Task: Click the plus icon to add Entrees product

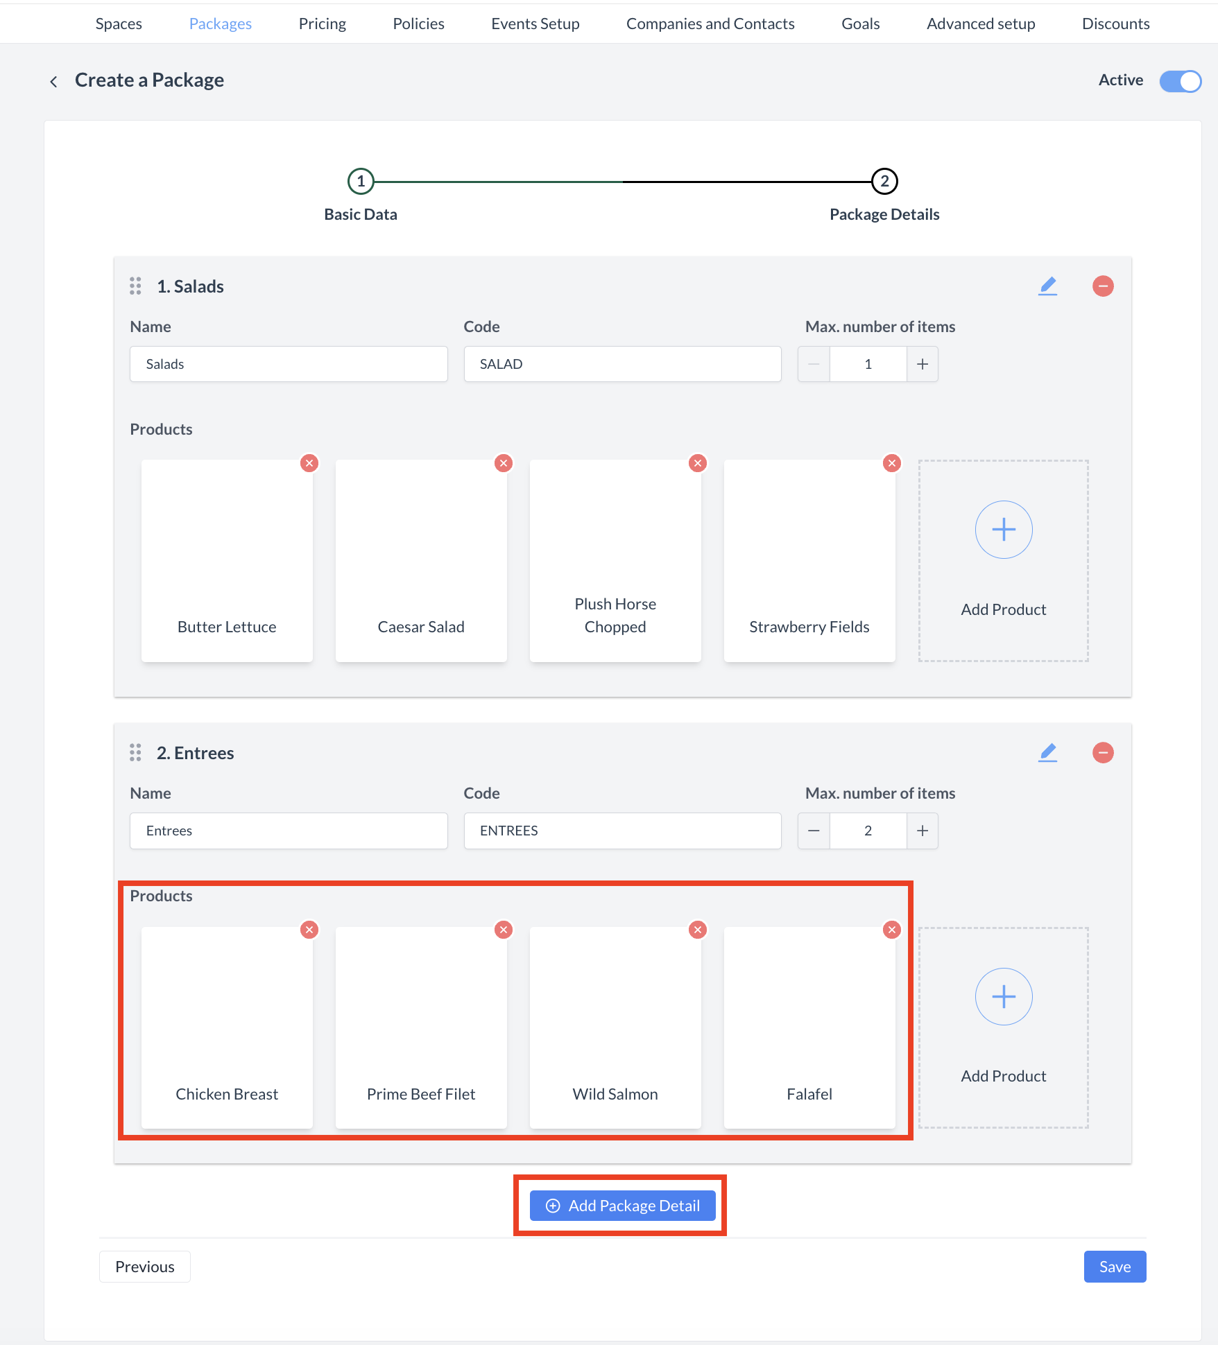Action: (x=1004, y=996)
